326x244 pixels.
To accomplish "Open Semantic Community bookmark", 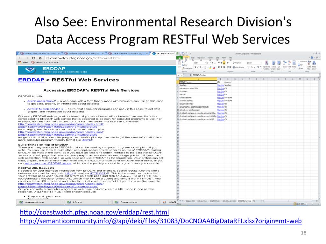I will pyautogui.click(x=45, y=62).
